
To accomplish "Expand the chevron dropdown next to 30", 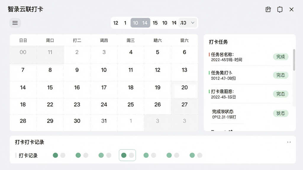I will (193, 23).
